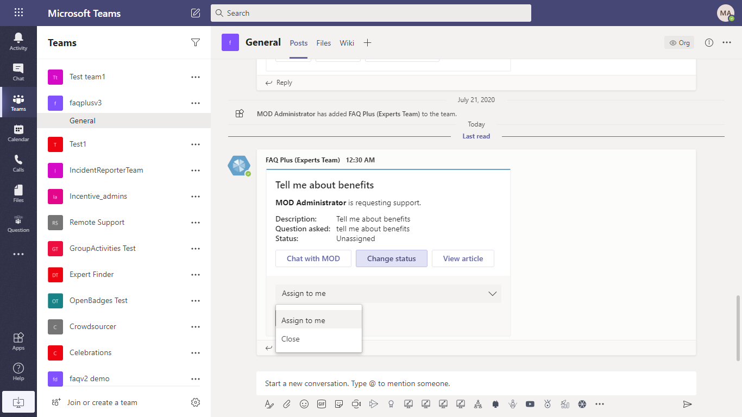Open the sticker picker
The image size is (742, 417).
tap(339, 404)
